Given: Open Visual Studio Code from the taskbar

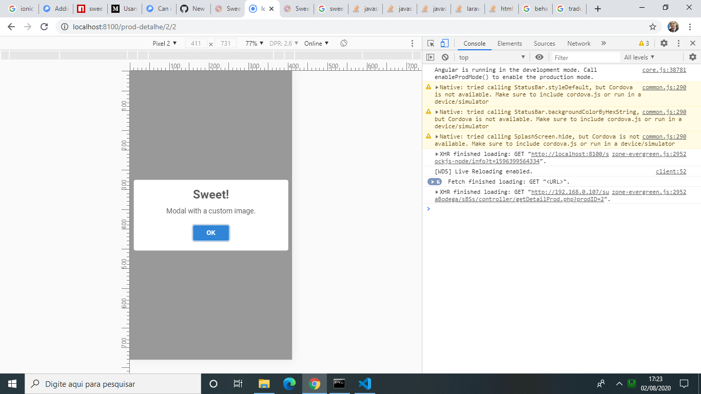Looking at the screenshot, I should pos(364,384).
